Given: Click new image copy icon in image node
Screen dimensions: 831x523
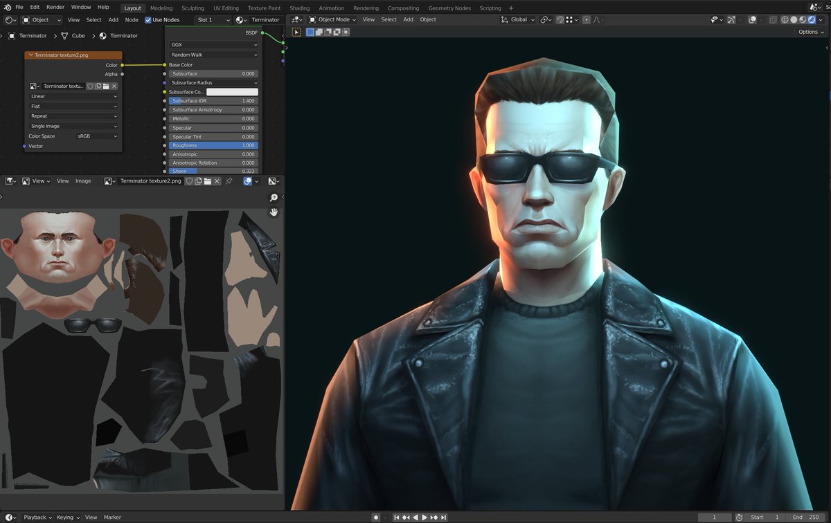Looking at the screenshot, I should click(98, 86).
